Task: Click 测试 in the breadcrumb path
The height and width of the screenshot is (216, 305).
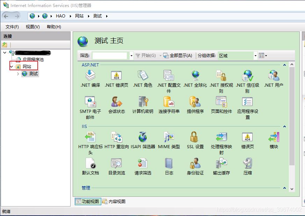Action: coord(97,16)
